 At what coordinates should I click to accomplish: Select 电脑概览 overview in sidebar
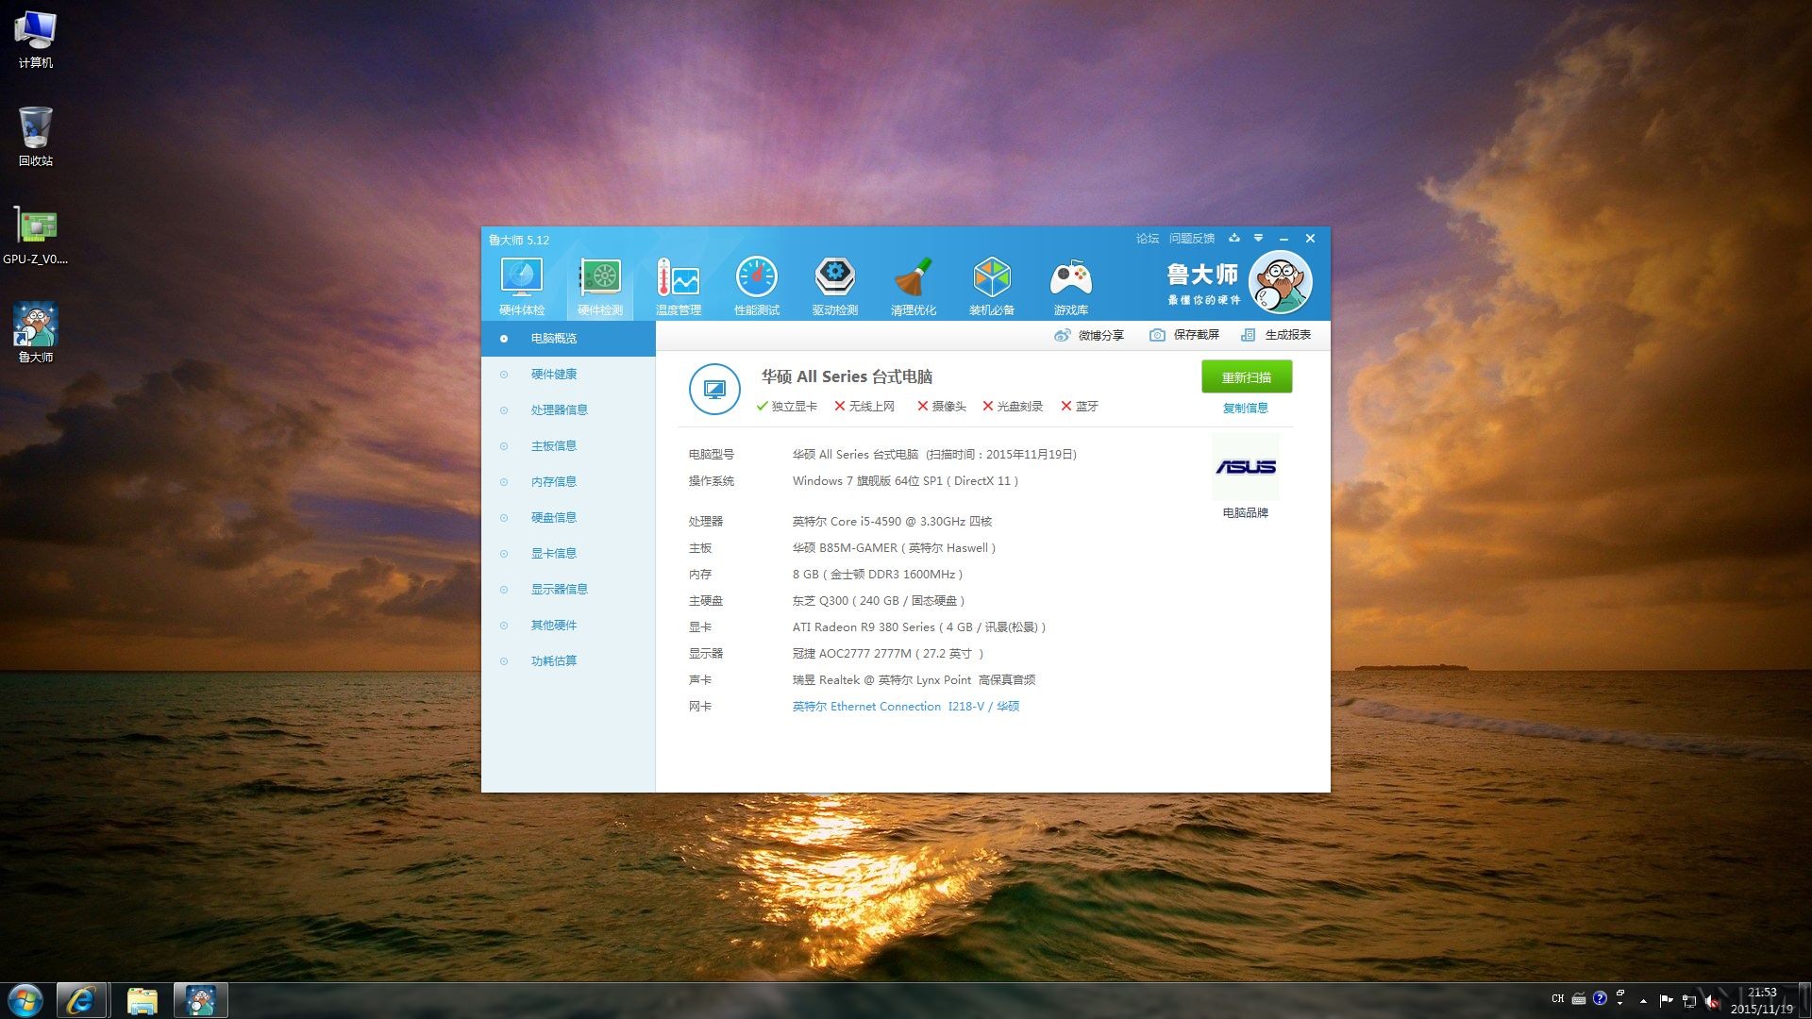[568, 339]
